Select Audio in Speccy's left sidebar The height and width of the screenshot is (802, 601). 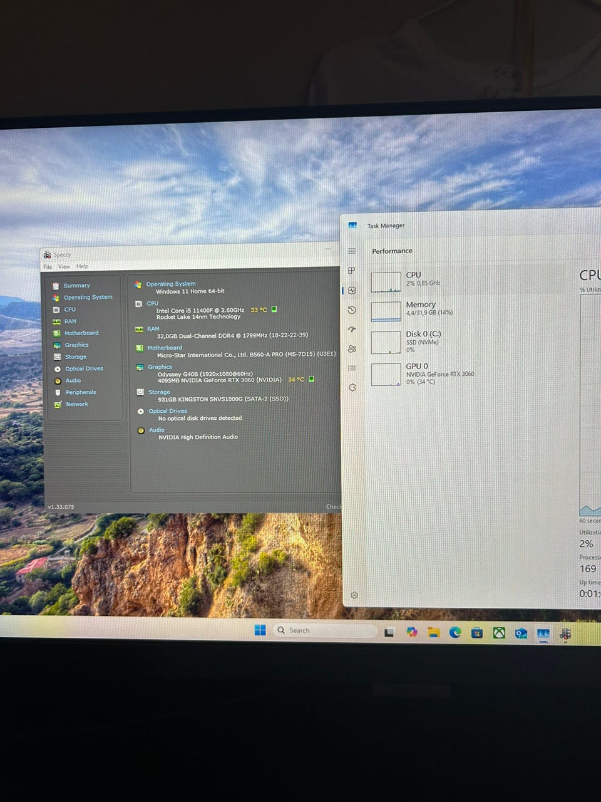click(73, 381)
